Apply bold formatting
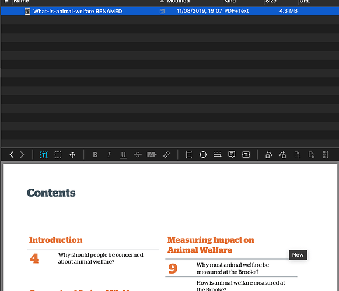 (x=95, y=155)
